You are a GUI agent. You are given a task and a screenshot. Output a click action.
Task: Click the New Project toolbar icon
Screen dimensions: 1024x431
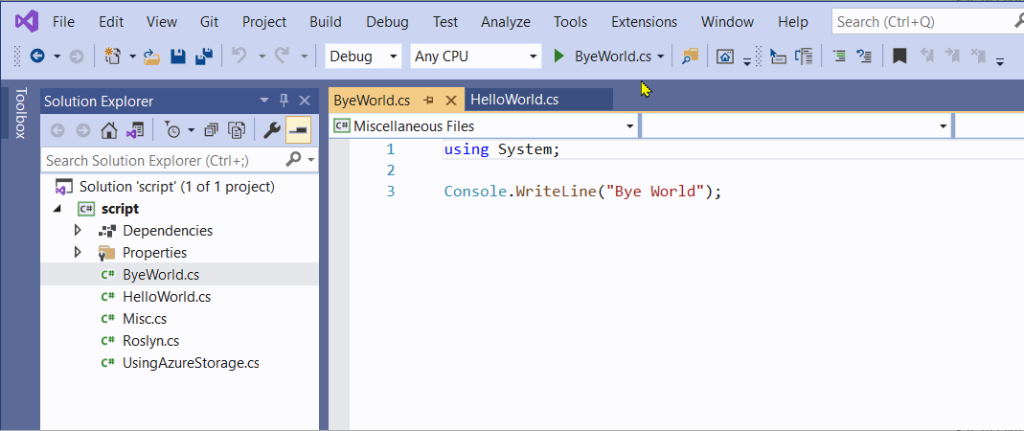tap(113, 57)
